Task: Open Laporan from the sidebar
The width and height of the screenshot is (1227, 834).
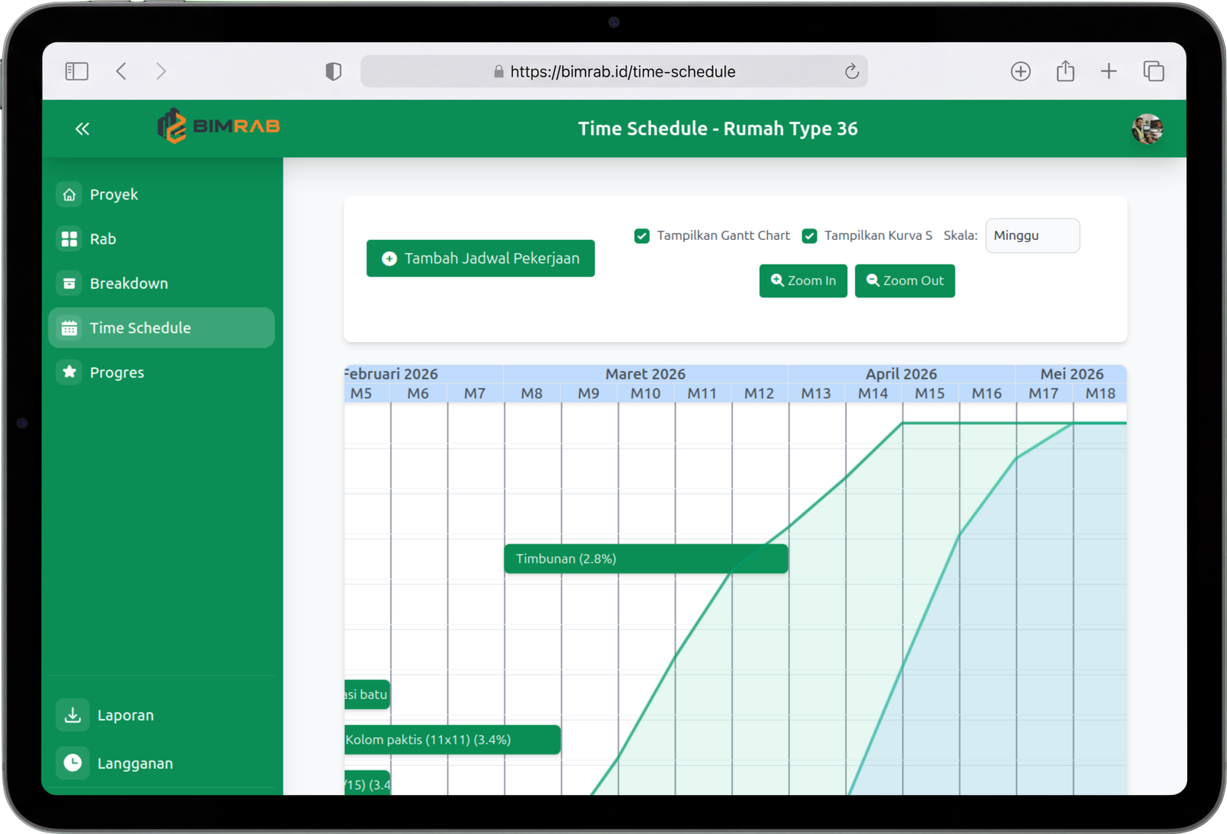Action: pos(161,715)
